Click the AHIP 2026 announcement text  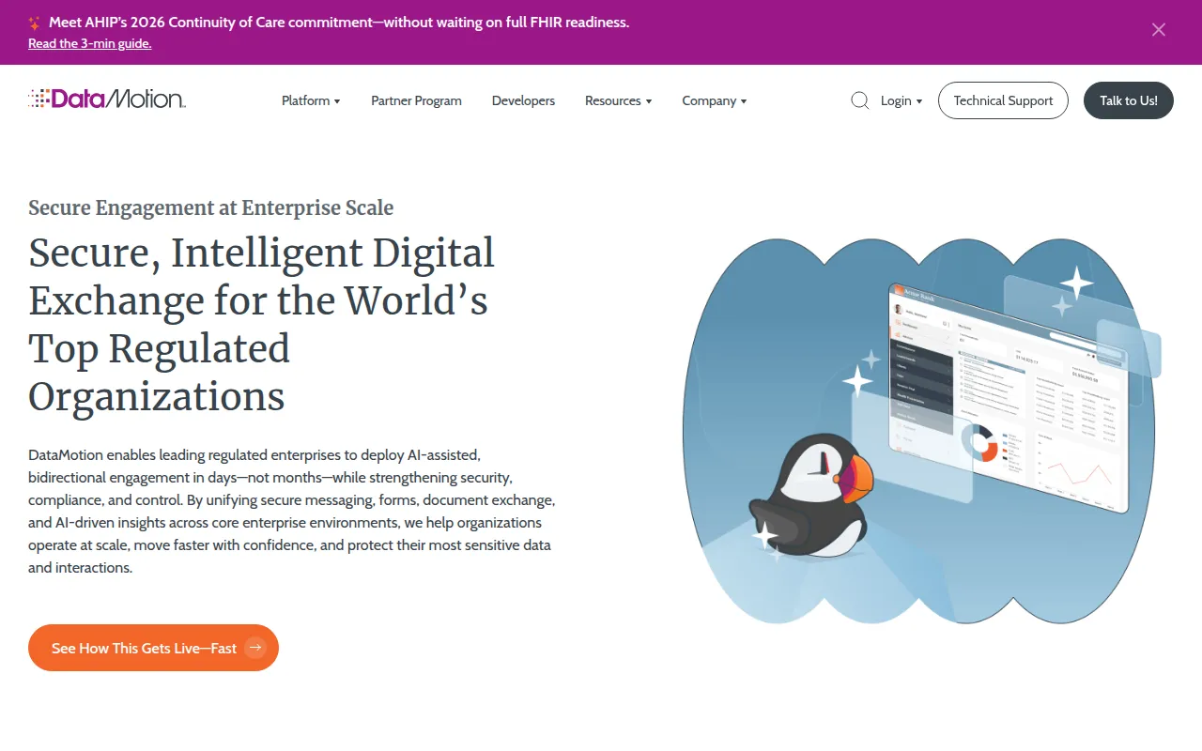(x=339, y=23)
